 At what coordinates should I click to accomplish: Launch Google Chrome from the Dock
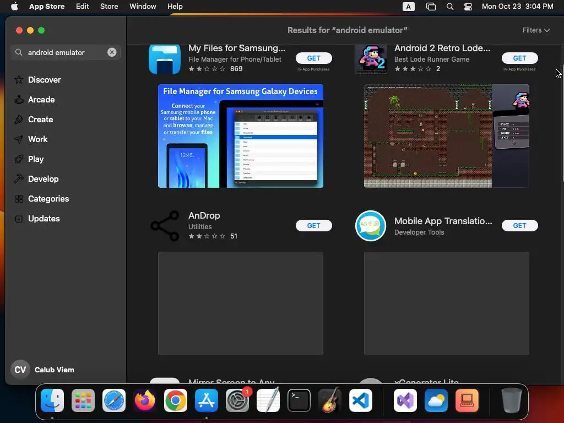[x=176, y=400]
